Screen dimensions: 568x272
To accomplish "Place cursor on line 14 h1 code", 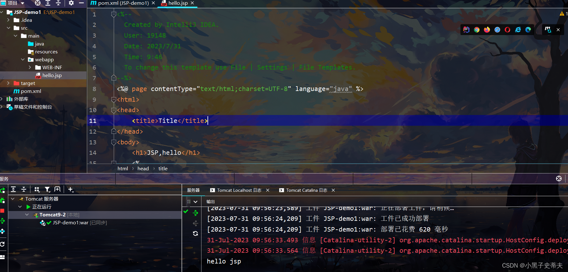I will (x=166, y=153).
